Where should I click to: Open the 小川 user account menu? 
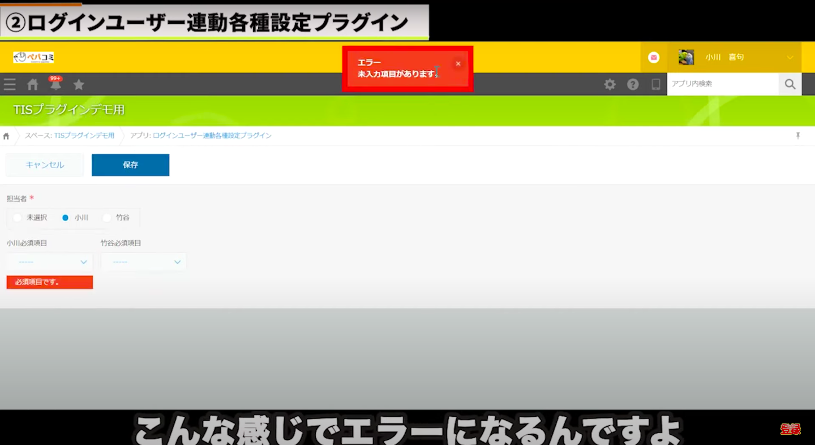tap(736, 57)
